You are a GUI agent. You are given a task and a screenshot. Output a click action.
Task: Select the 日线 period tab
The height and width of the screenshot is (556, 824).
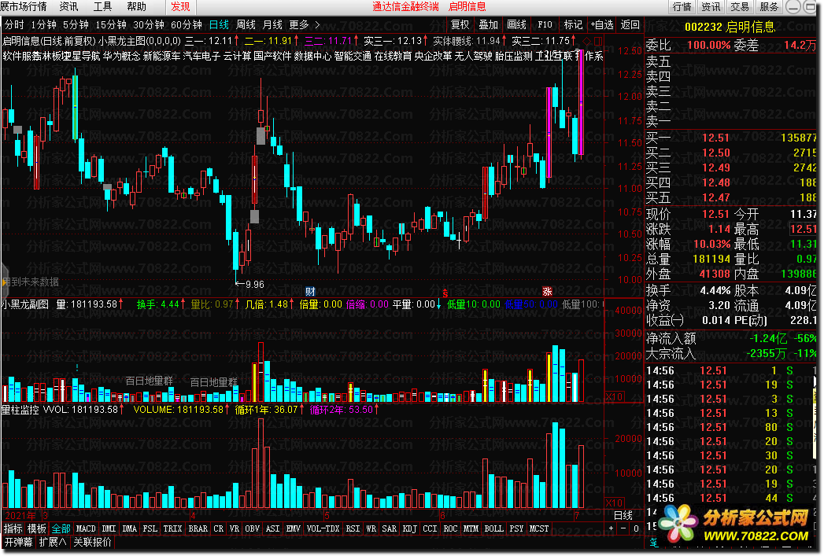click(x=219, y=24)
